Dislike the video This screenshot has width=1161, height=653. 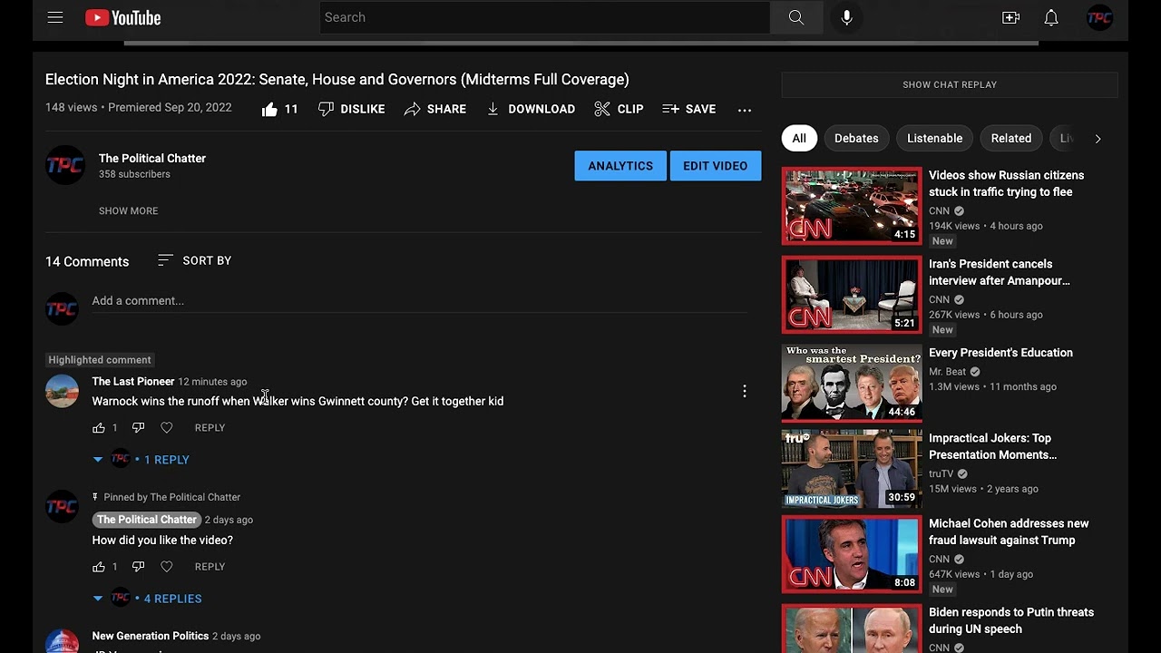click(352, 109)
